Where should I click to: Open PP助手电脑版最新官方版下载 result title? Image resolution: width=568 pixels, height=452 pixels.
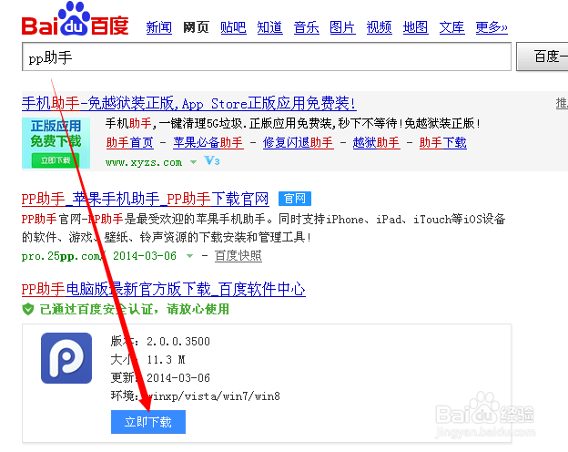pos(163,290)
